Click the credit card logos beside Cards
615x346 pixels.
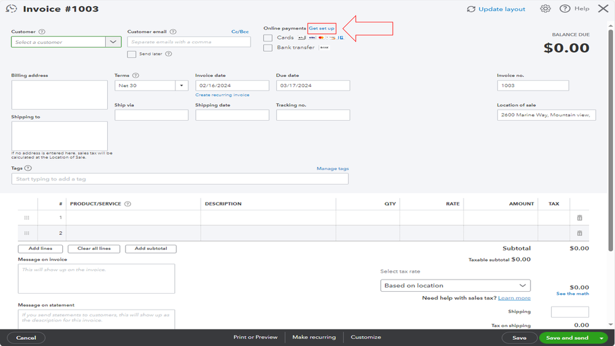(321, 38)
